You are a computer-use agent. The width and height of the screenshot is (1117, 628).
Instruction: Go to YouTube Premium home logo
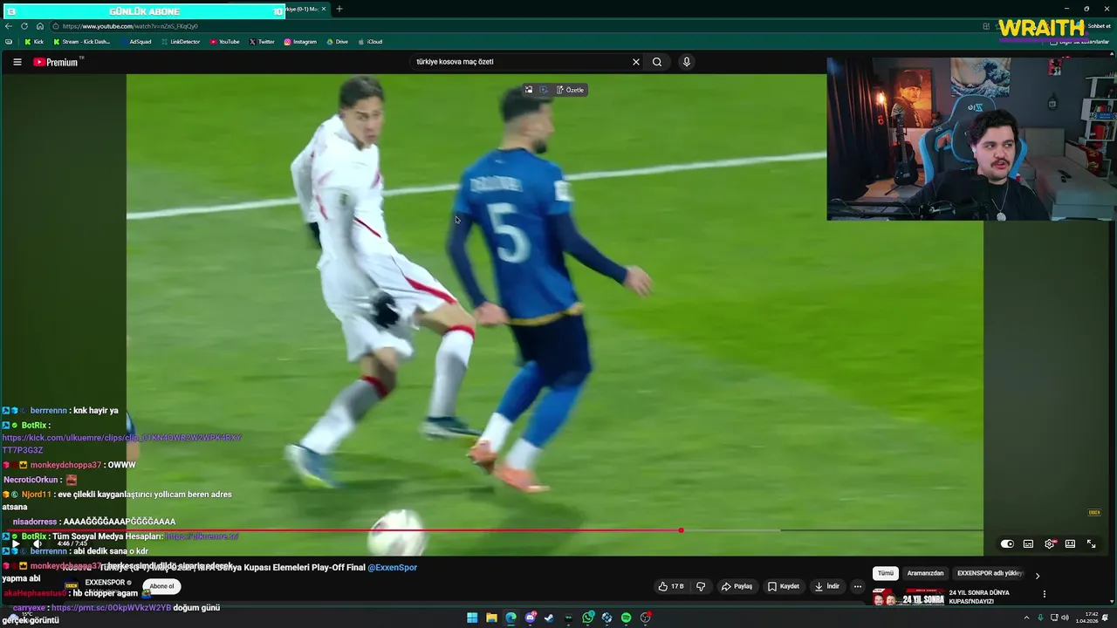click(x=56, y=62)
